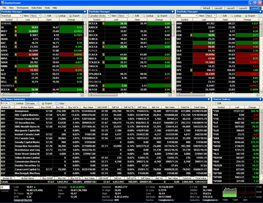
Task: Open the 500 portfolio dropdown
Action: coord(197,16)
